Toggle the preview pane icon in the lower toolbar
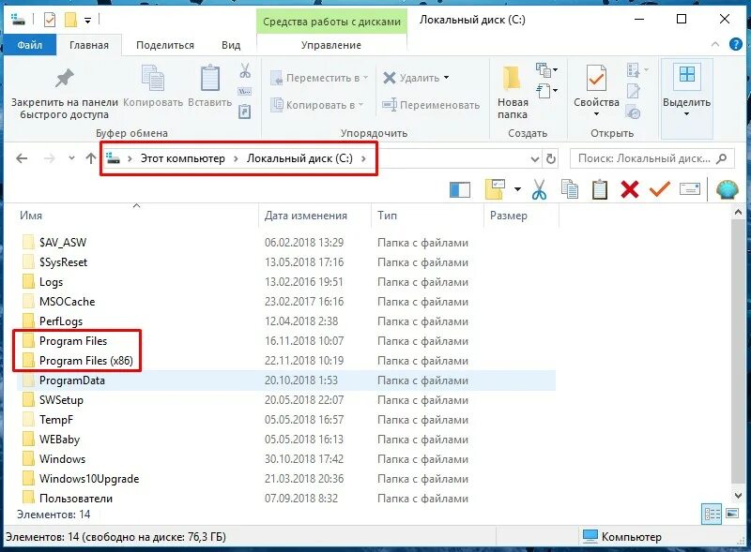Viewport: 751px width, 552px height. tap(460, 190)
